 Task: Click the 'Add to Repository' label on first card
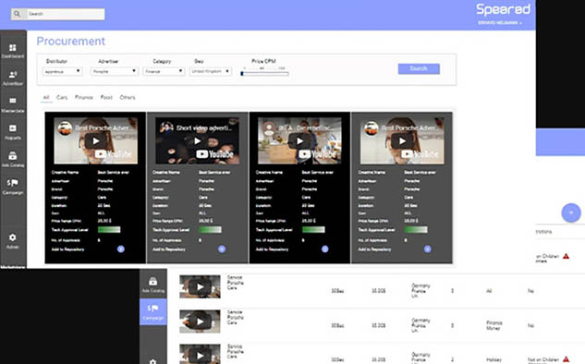click(x=67, y=249)
